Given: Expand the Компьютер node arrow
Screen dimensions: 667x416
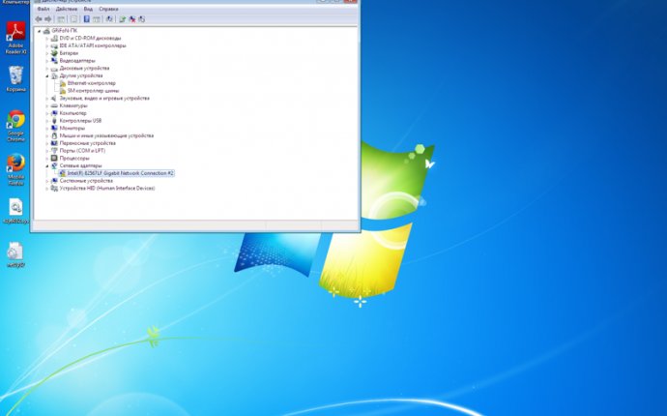Looking at the screenshot, I should 46,113.
